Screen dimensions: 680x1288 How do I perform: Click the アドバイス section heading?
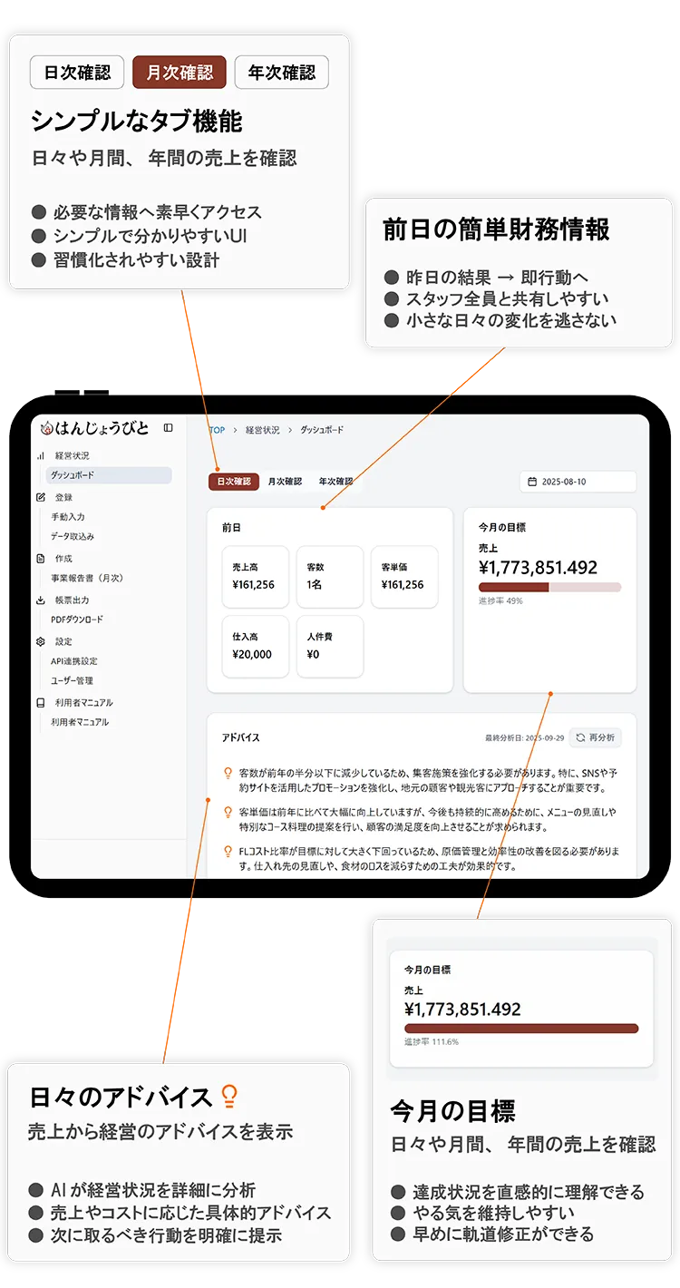pyautogui.click(x=240, y=737)
